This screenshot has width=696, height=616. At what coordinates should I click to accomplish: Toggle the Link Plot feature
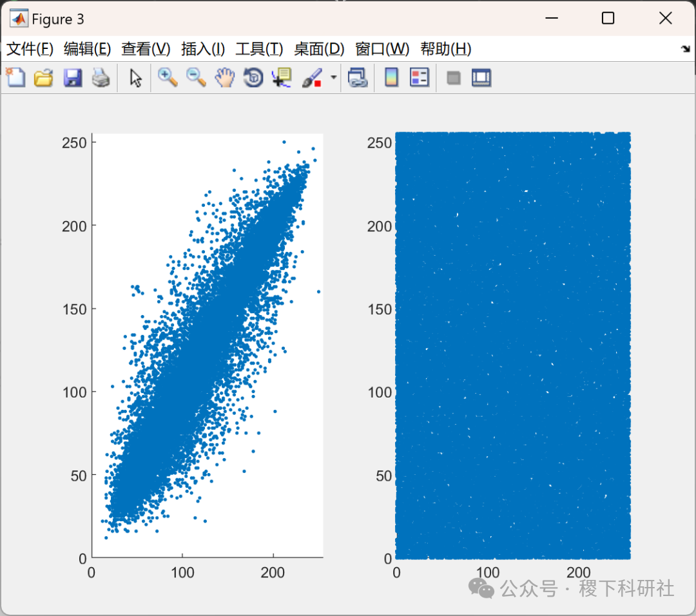click(358, 77)
